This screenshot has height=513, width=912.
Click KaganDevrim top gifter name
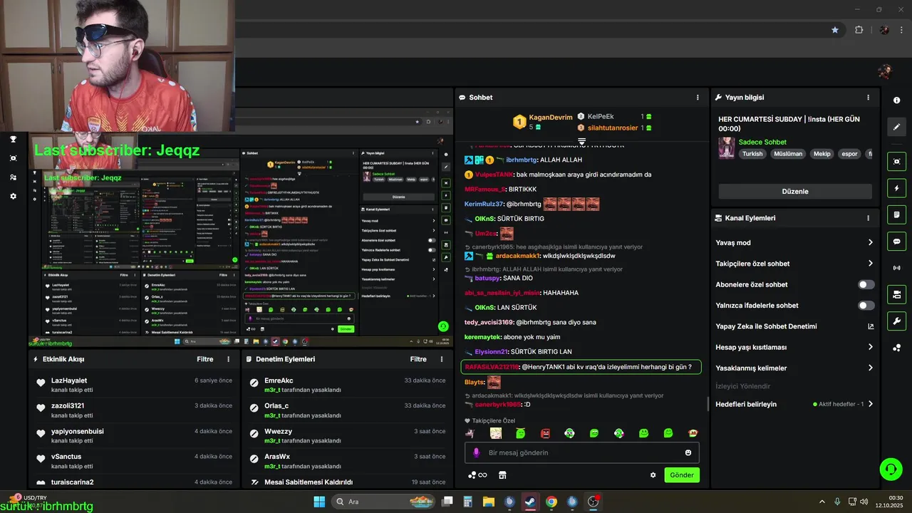[x=551, y=117]
